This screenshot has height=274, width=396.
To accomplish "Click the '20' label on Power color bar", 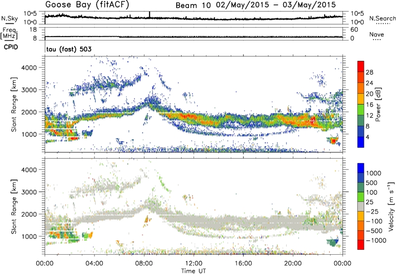I will (x=369, y=94).
